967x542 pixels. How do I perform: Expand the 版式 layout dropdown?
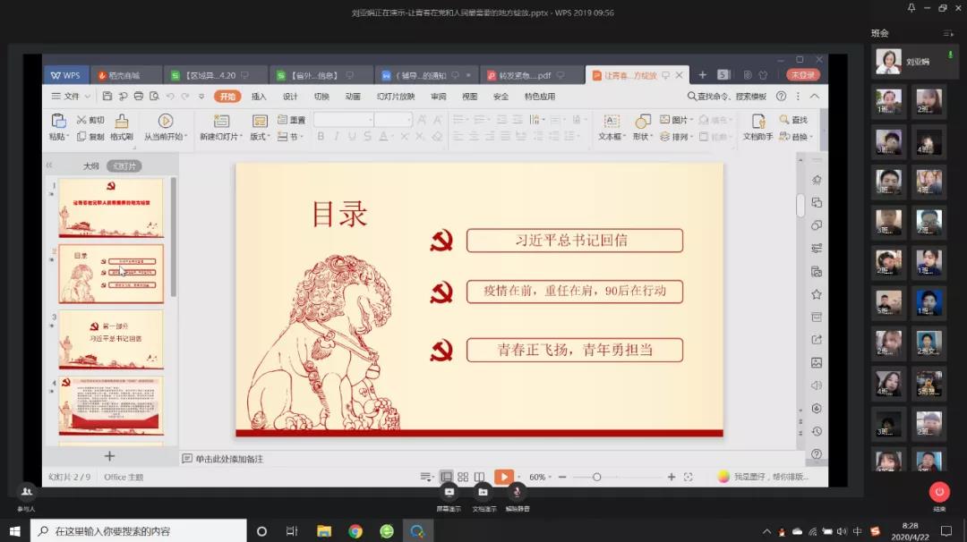coord(261,137)
